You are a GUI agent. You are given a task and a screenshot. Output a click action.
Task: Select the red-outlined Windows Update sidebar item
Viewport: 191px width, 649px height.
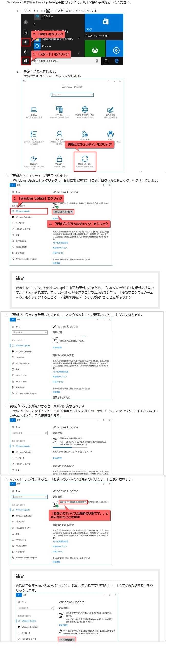coord(29,211)
